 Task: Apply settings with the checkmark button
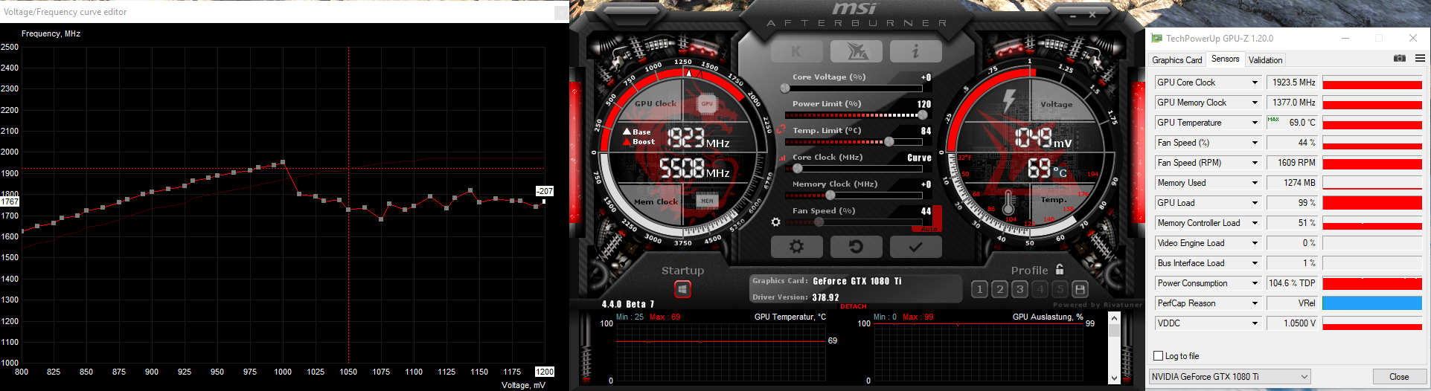coord(915,246)
